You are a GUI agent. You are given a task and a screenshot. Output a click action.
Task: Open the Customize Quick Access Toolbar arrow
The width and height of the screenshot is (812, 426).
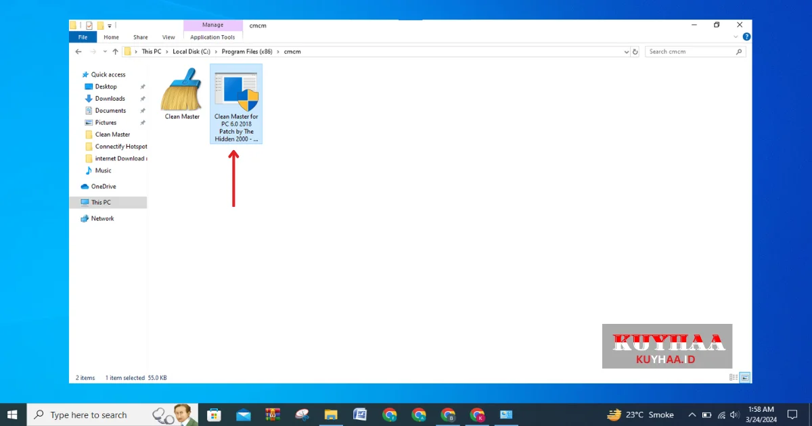pyautogui.click(x=110, y=26)
